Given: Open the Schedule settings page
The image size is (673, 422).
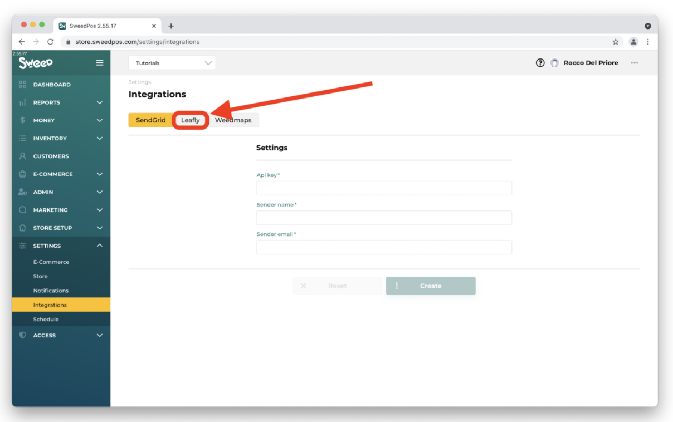Looking at the screenshot, I should tap(46, 320).
